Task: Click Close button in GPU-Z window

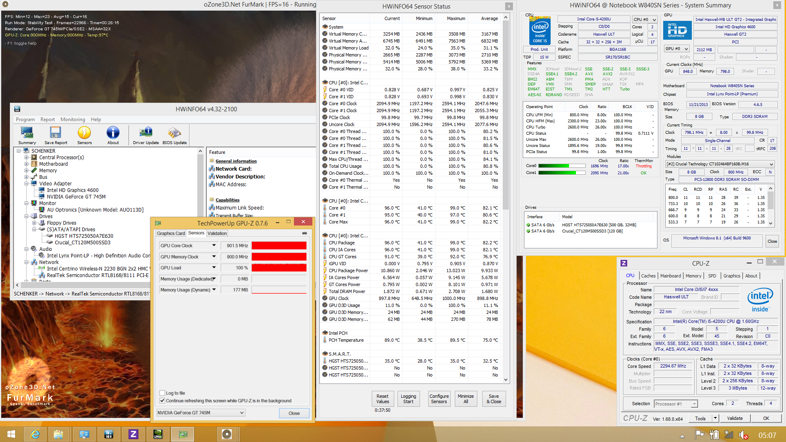Action: pyautogui.click(x=294, y=413)
